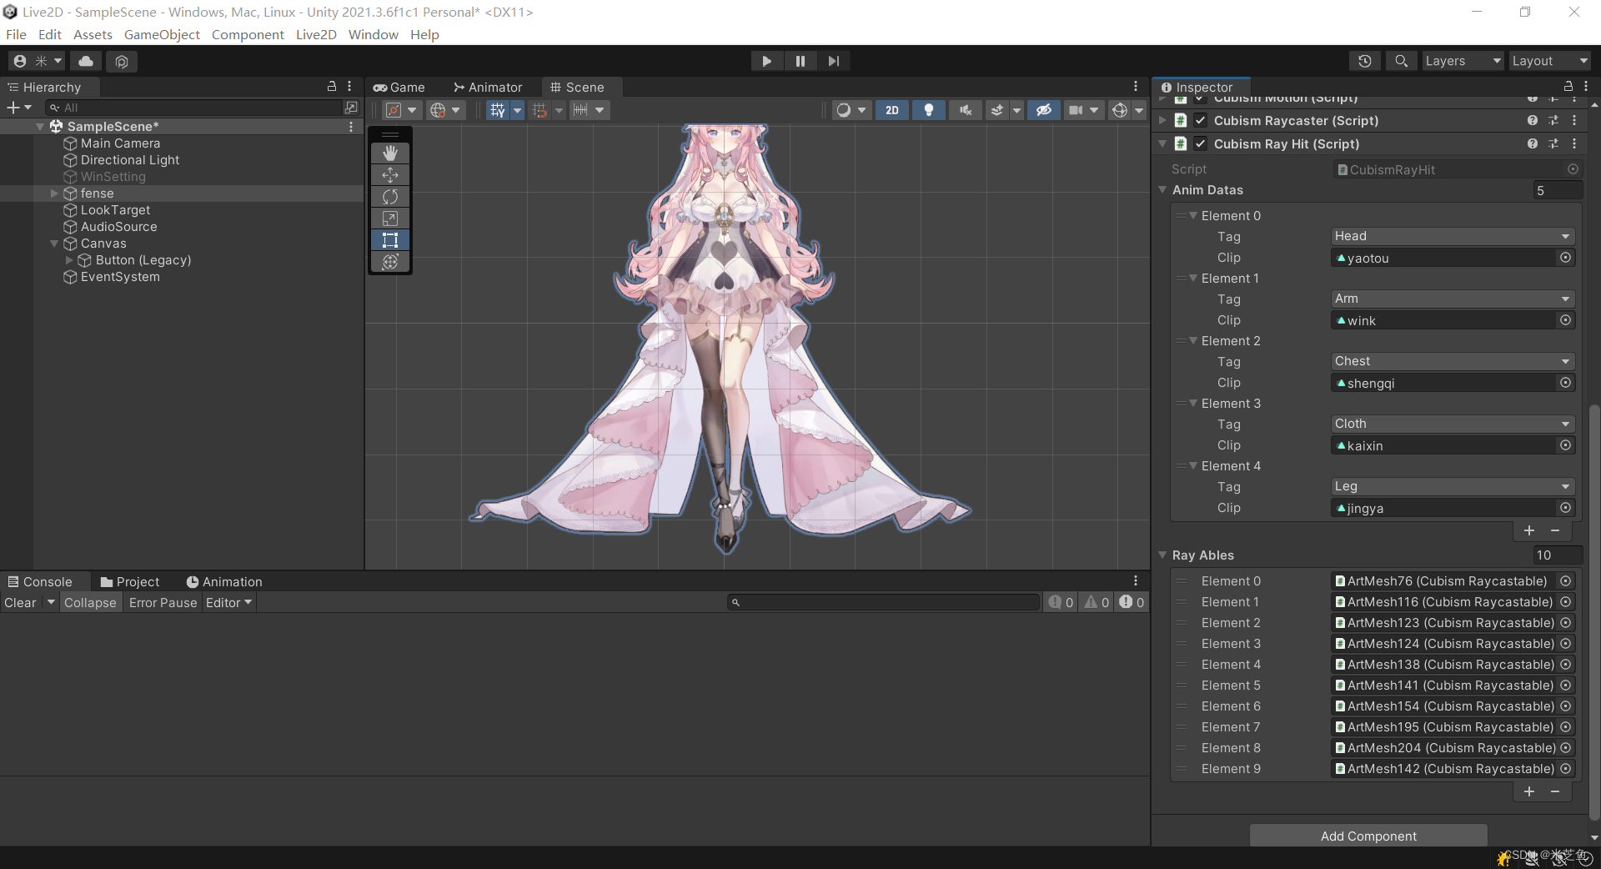Disable the Cubism Ray Hit script checkbox
Screen dimensions: 1601x869
point(1201,143)
